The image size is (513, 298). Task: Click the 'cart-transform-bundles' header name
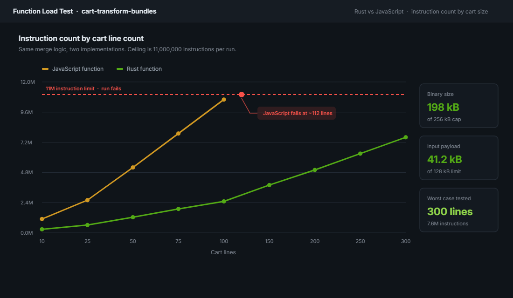coord(119,12)
